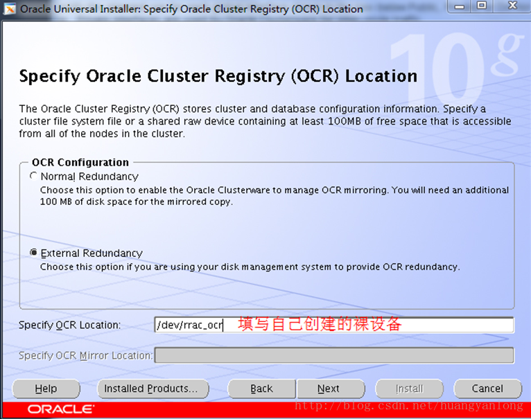Click the paragraph 'The Oracle Cluster Registry (OCR) stores cluster'
Viewport: 531px width, 419px height.
pos(265,121)
